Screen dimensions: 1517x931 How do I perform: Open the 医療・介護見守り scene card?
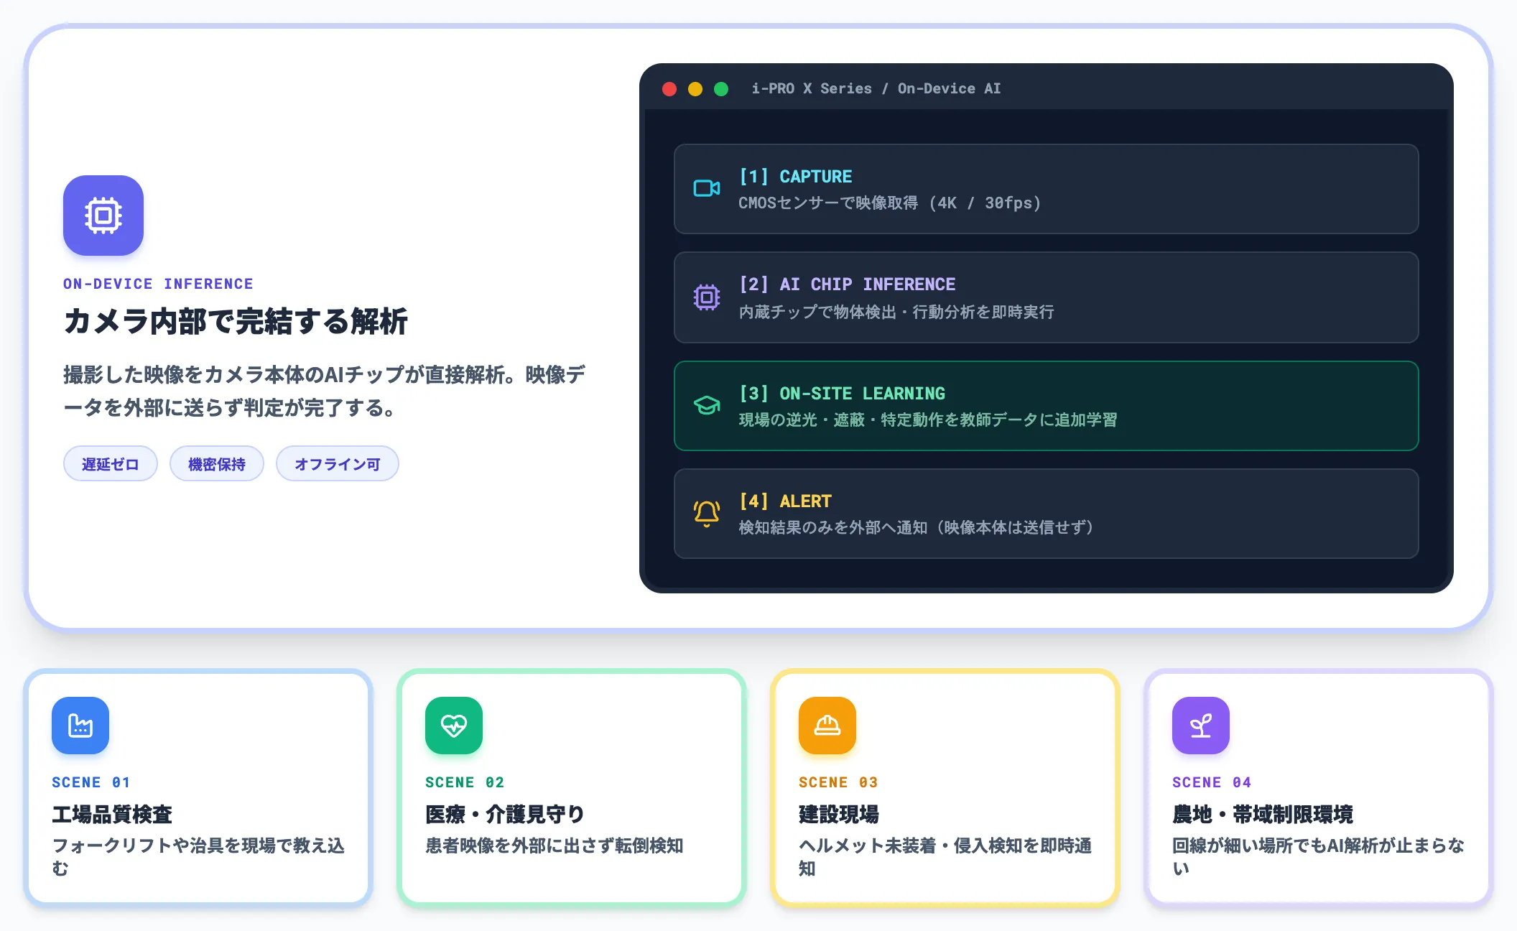[572, 788]
